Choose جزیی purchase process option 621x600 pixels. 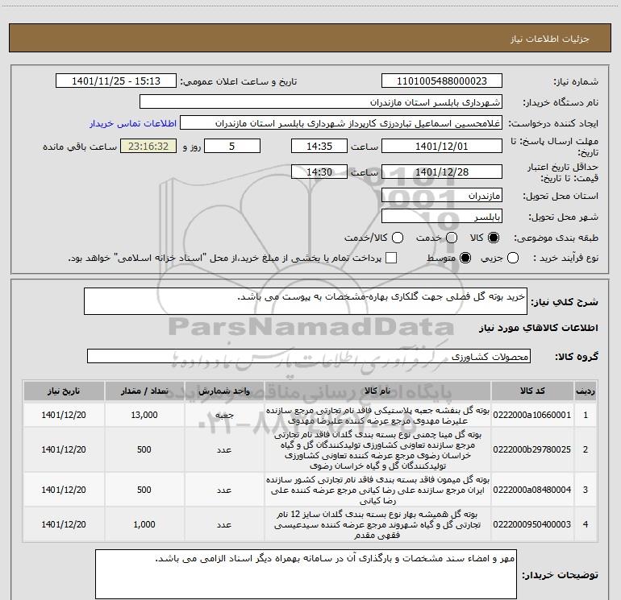[513, 258]
